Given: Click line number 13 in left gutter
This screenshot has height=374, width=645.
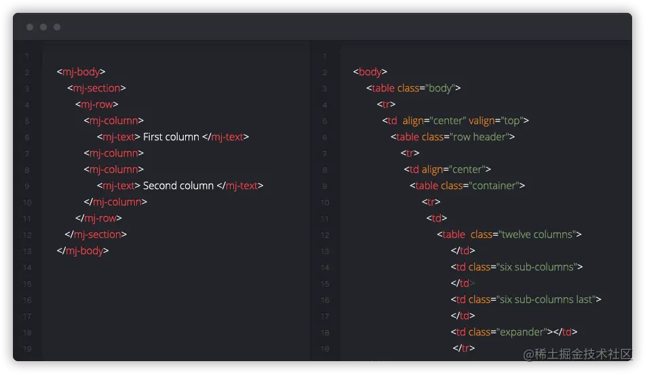Looking at the screenshot, I should point(26,251).
